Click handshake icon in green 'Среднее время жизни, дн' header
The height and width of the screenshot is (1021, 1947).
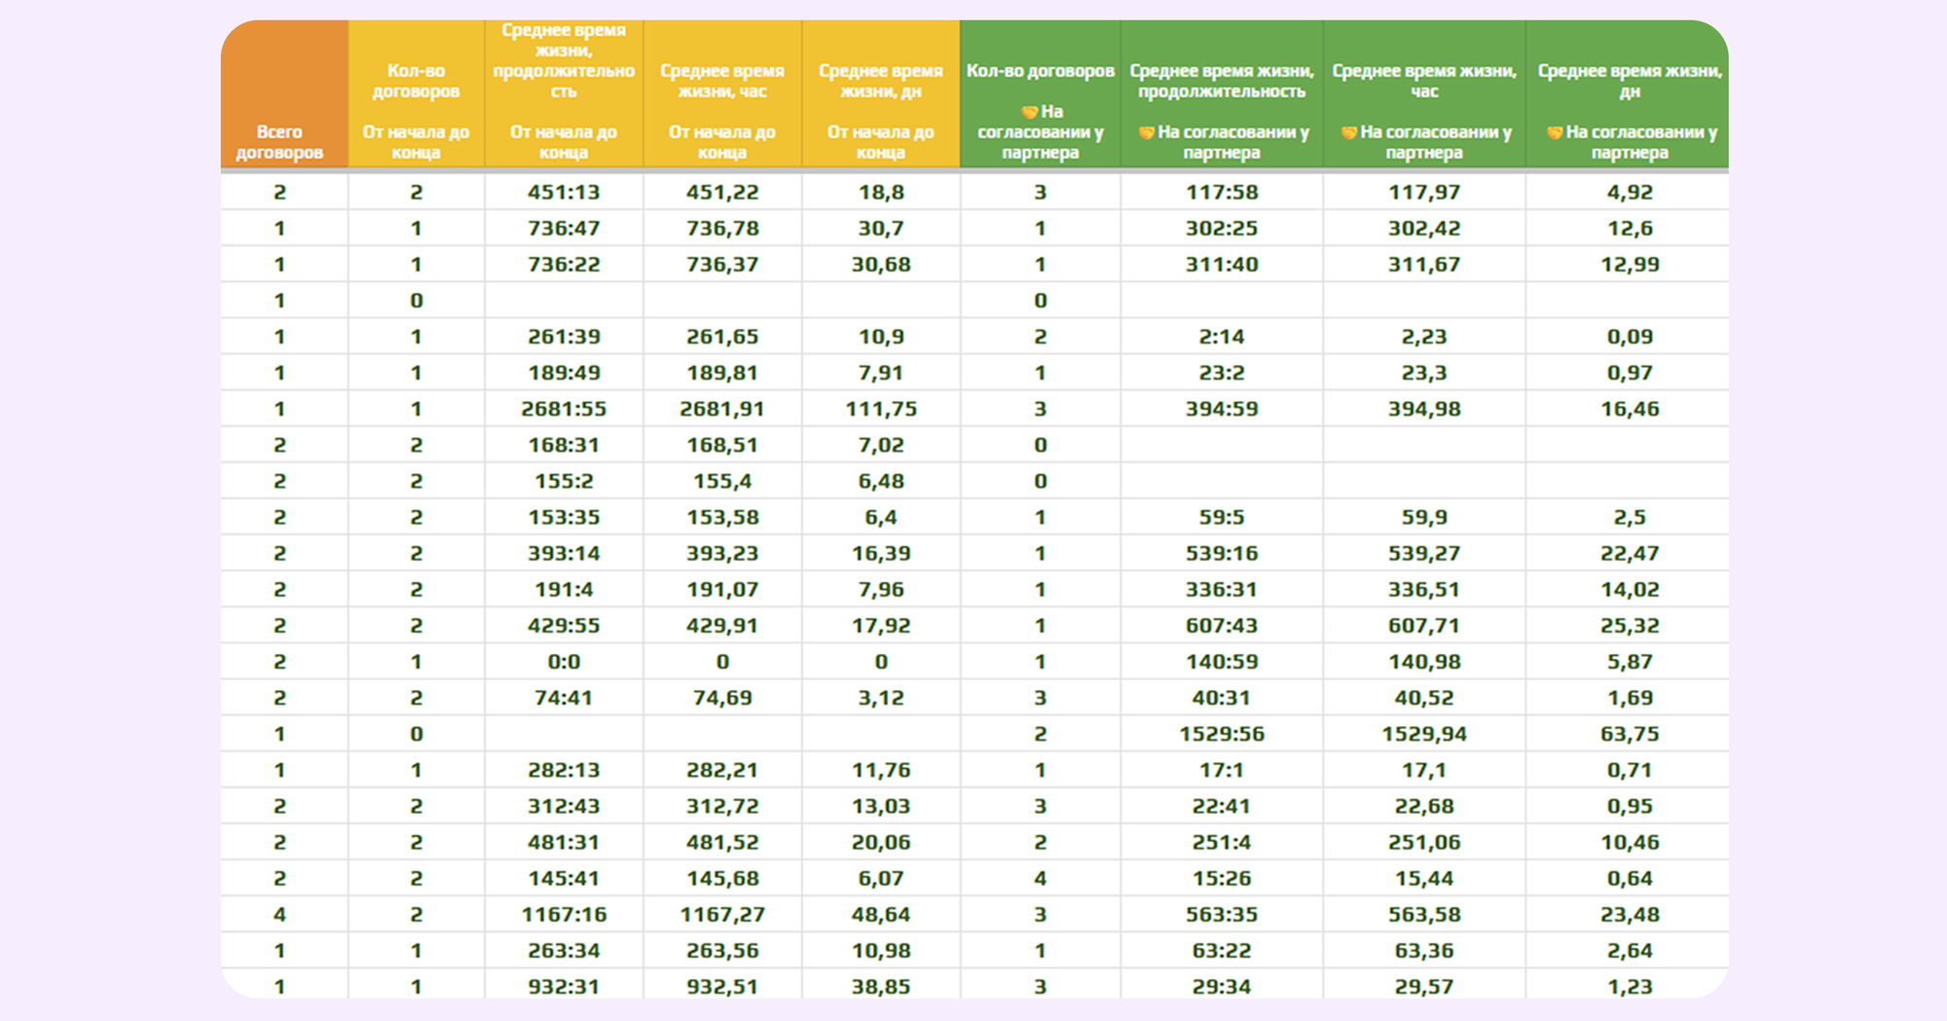(1555, 132)
